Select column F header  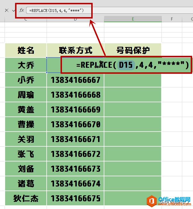coord(172,19)
